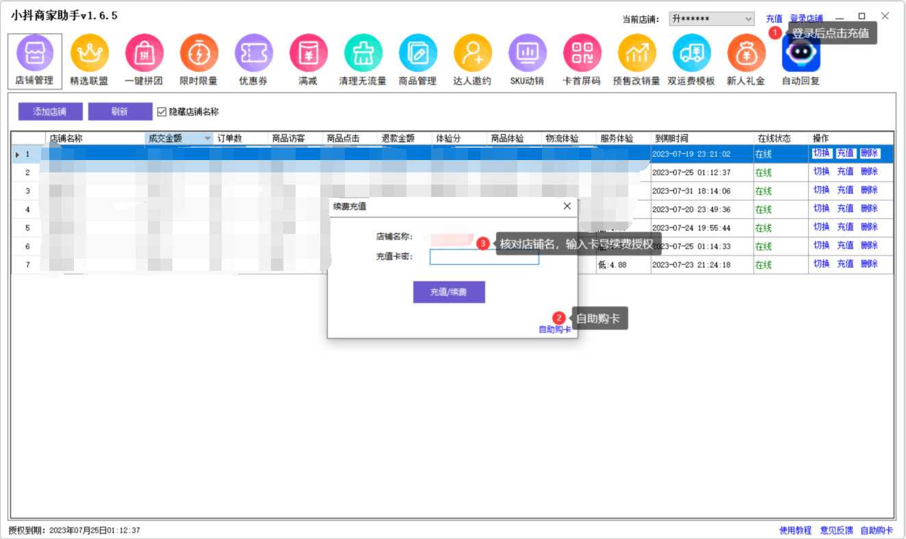Screen dimensions: 906x539
Task: Open the 一键拼团 group-buy icon
Action: [144, 53]
